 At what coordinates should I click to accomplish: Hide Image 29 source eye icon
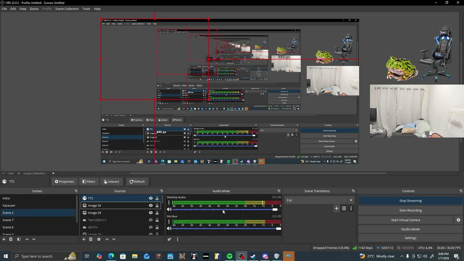(151, 213)
